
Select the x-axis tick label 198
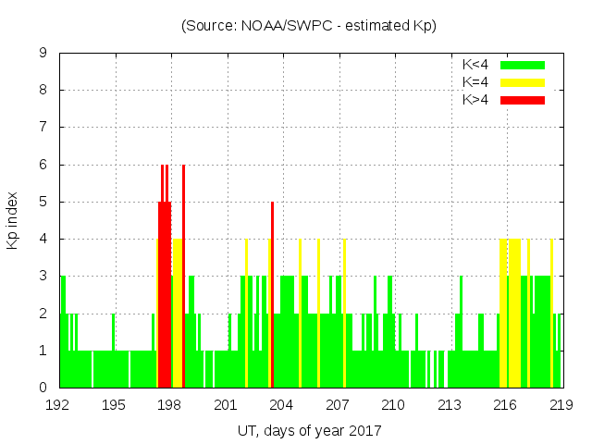pyautogui.click(x=170, y=405)
